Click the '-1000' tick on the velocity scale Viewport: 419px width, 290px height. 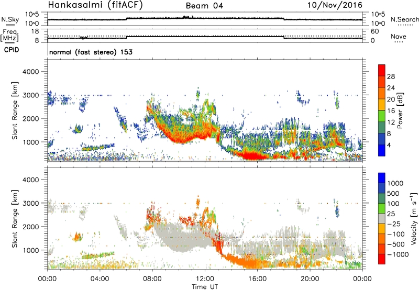coord(398,254)
